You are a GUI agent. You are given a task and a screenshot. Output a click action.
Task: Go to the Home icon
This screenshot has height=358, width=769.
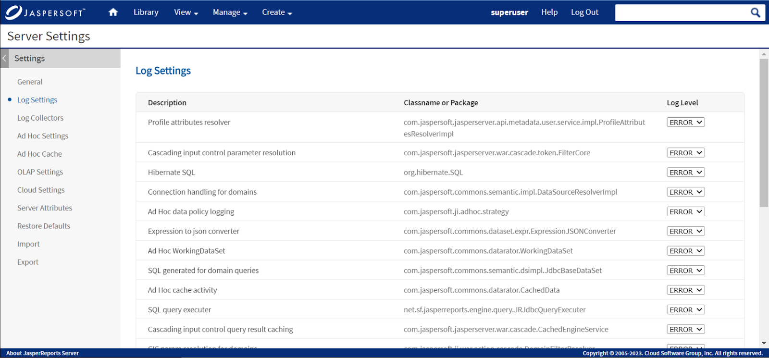[x=113, y=12]
